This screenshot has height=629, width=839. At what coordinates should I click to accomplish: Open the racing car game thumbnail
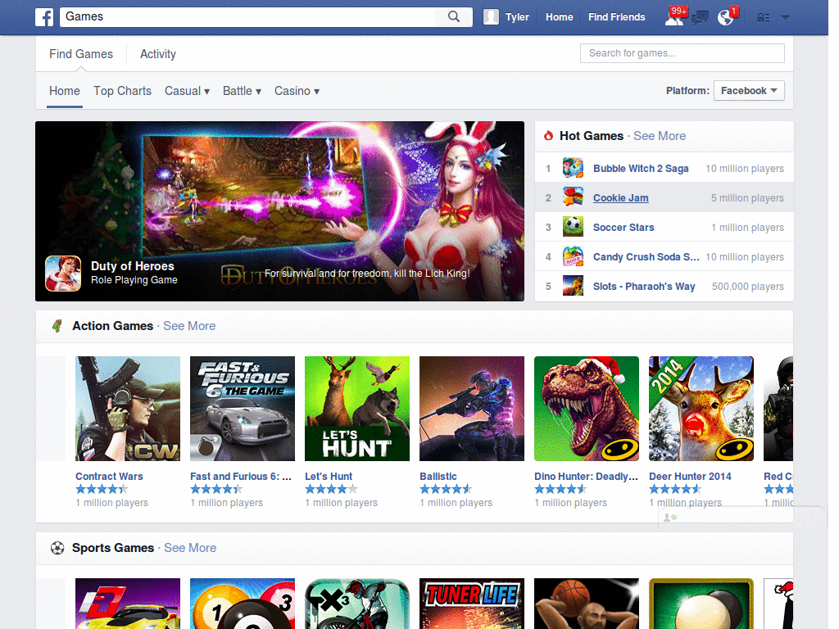[x=128, y=604]
